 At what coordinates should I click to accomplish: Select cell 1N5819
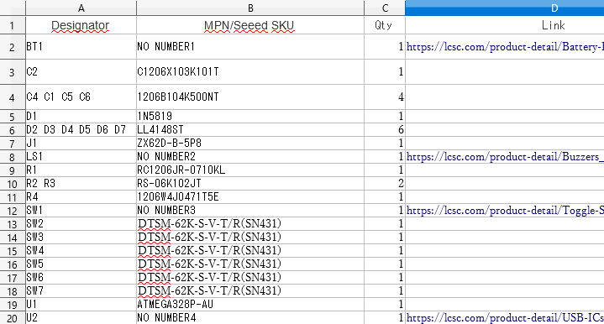coord(250,117)
